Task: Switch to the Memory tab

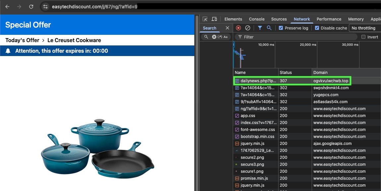Action: point(356,19)
